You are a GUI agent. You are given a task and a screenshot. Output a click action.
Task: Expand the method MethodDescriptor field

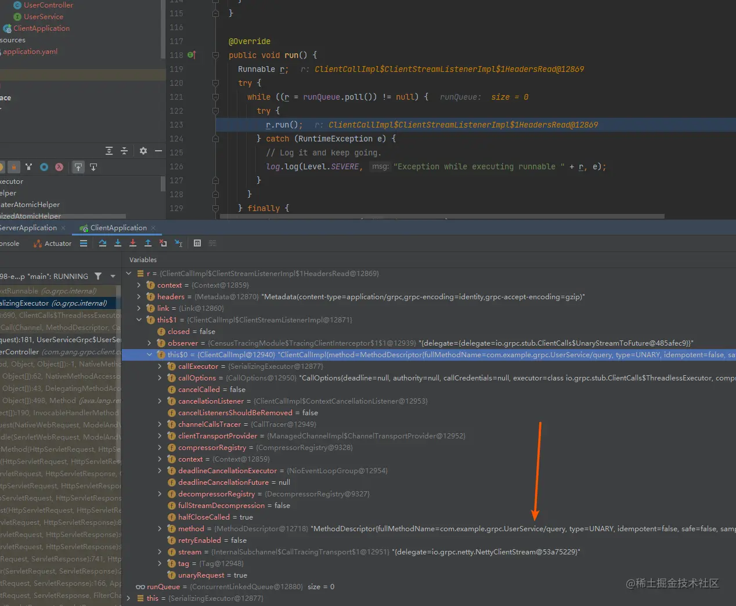pyautogui.click(x=160, y=529)
